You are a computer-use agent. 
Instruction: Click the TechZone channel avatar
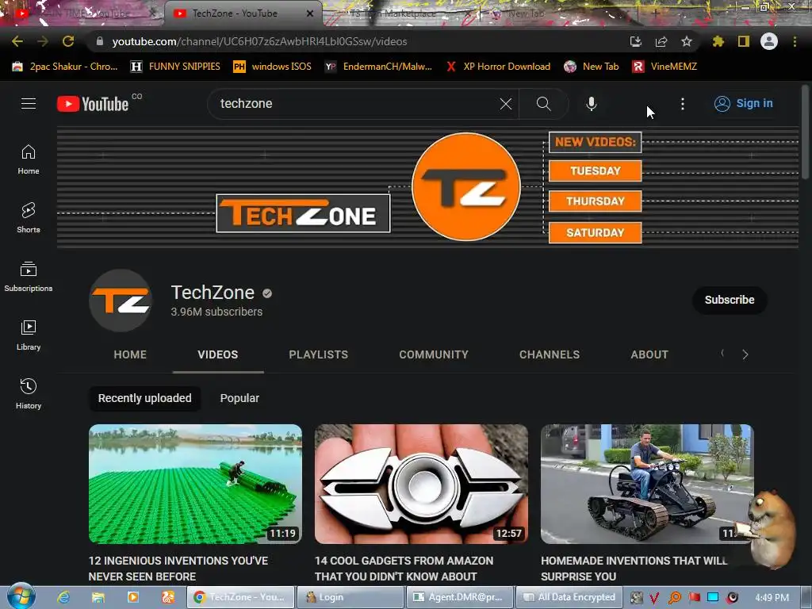[x=121, y=301]
